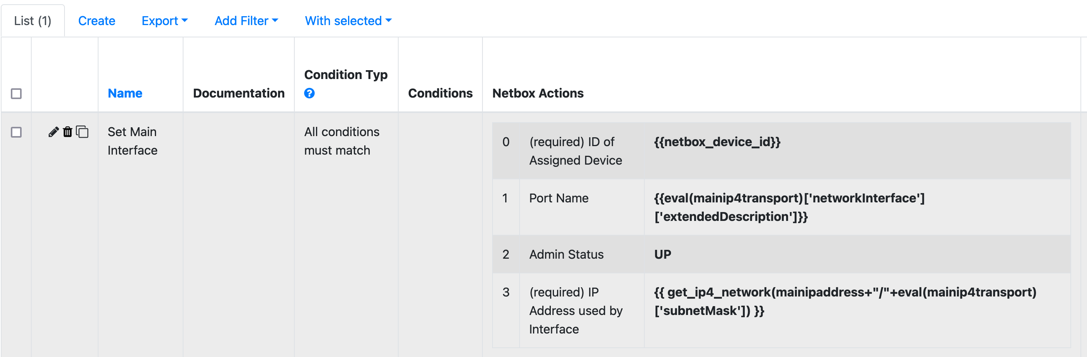Select the Set Main Interface name cell
This screenshot has width=1087, height=357.
click(132, 141)
